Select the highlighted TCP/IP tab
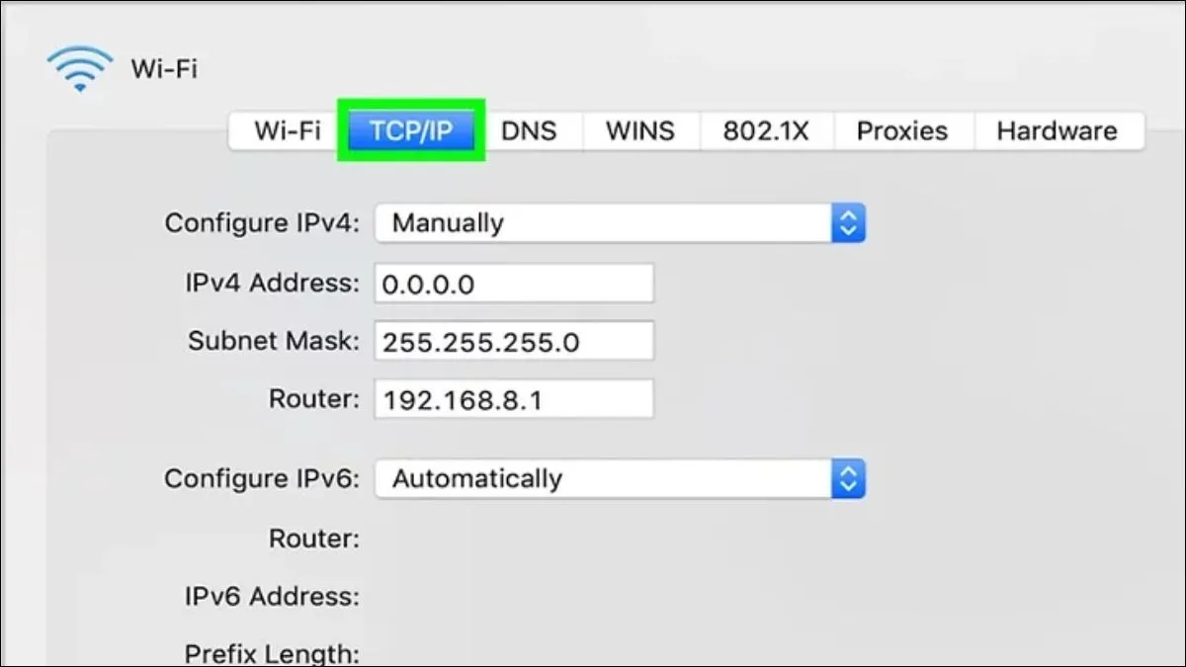This screenshot has width=1186, height=667. coord(410,130)
